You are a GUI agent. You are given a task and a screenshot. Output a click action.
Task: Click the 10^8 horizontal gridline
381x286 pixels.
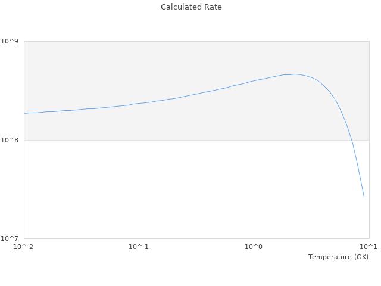click(x=179, y=140)
